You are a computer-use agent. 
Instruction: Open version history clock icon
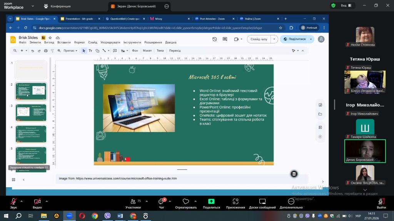coord(214,39)
